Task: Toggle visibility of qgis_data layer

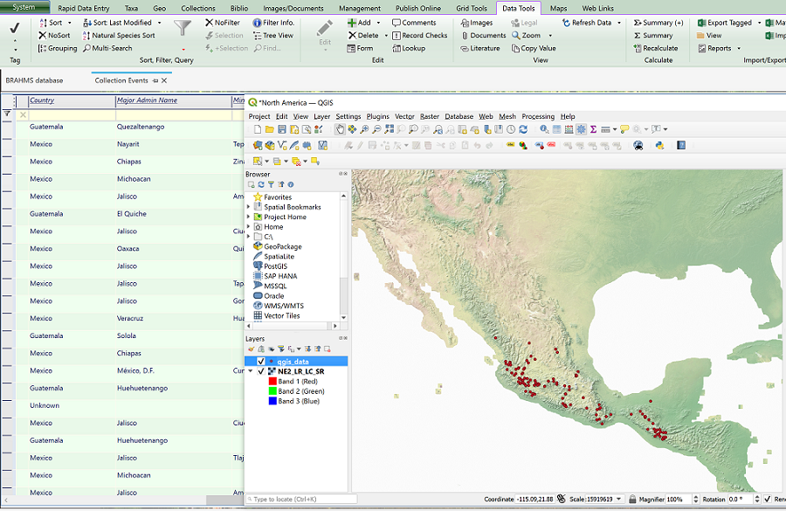Action: point(260,362)
